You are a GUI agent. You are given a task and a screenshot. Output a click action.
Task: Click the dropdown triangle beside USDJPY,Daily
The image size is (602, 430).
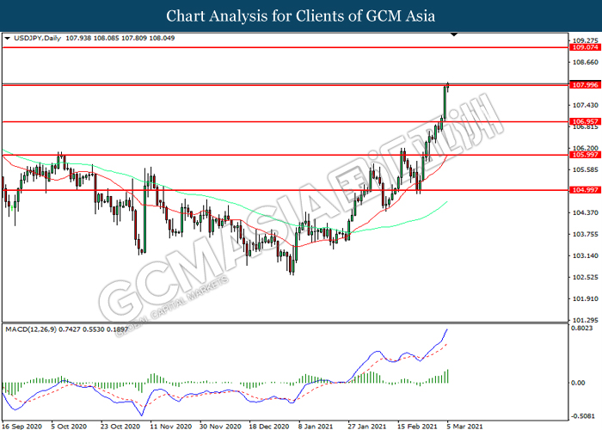pos(7,39)
